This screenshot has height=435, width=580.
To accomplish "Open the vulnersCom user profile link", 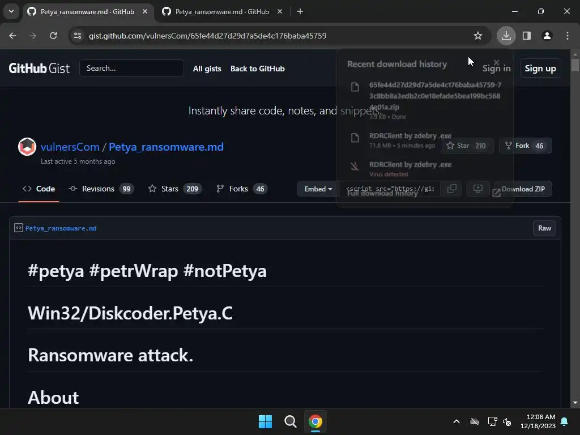I will (70, 147).
